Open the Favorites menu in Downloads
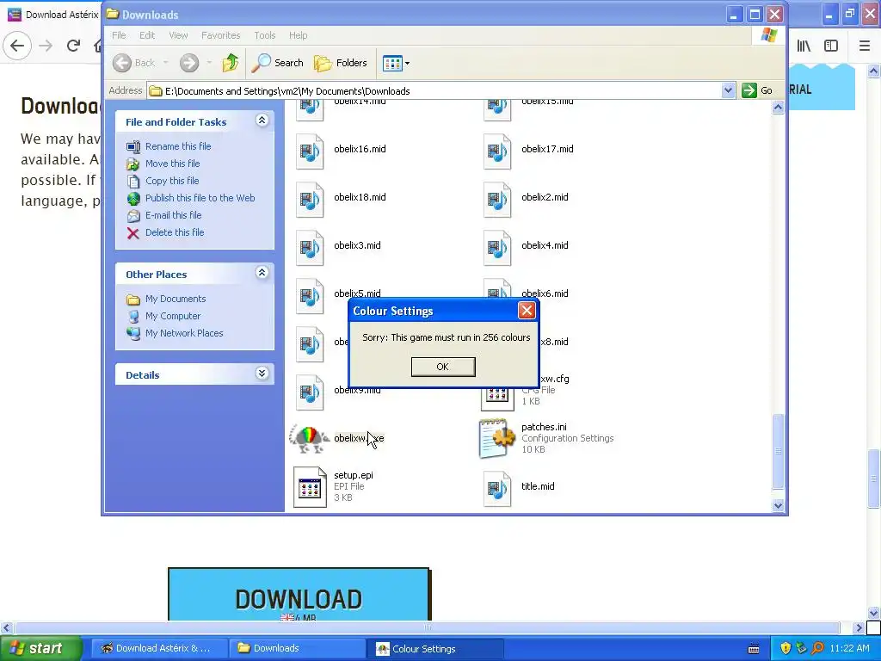The image size is (881, 661). pyautogui.click(x=221, y=35)
